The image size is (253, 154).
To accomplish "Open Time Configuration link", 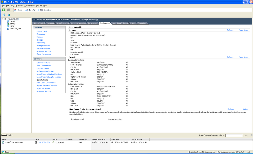I will coord(44,66).
